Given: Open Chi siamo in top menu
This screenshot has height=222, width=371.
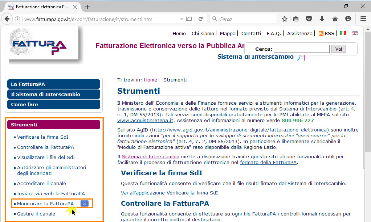Looking at the screenshot, I should (203, 34).
